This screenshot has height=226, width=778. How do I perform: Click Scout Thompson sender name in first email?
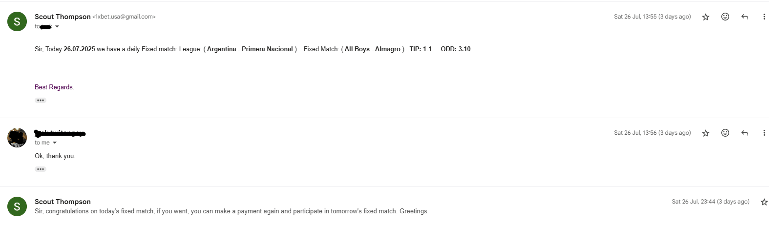coord(63,17)
